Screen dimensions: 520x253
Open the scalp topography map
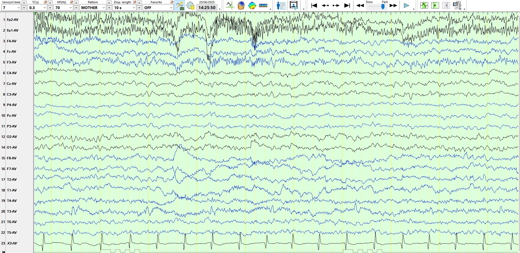click(252, 5)
